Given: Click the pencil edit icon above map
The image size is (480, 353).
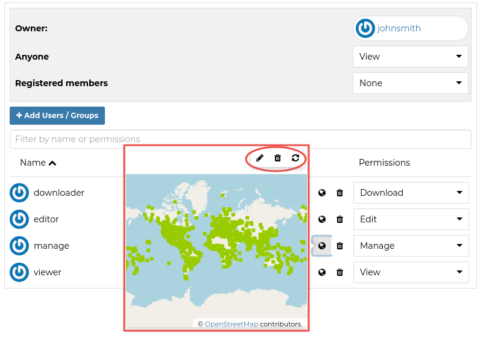Looking at the screenshot, I should (260, 158).
